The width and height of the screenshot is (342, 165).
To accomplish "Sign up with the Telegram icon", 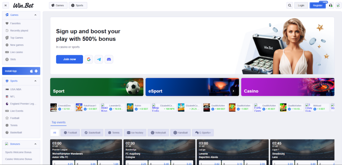I will pyautogui.click(x=99, y=59).
